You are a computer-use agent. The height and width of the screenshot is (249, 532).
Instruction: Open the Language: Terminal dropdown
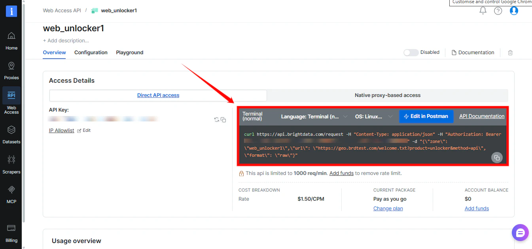click(313, 116)
